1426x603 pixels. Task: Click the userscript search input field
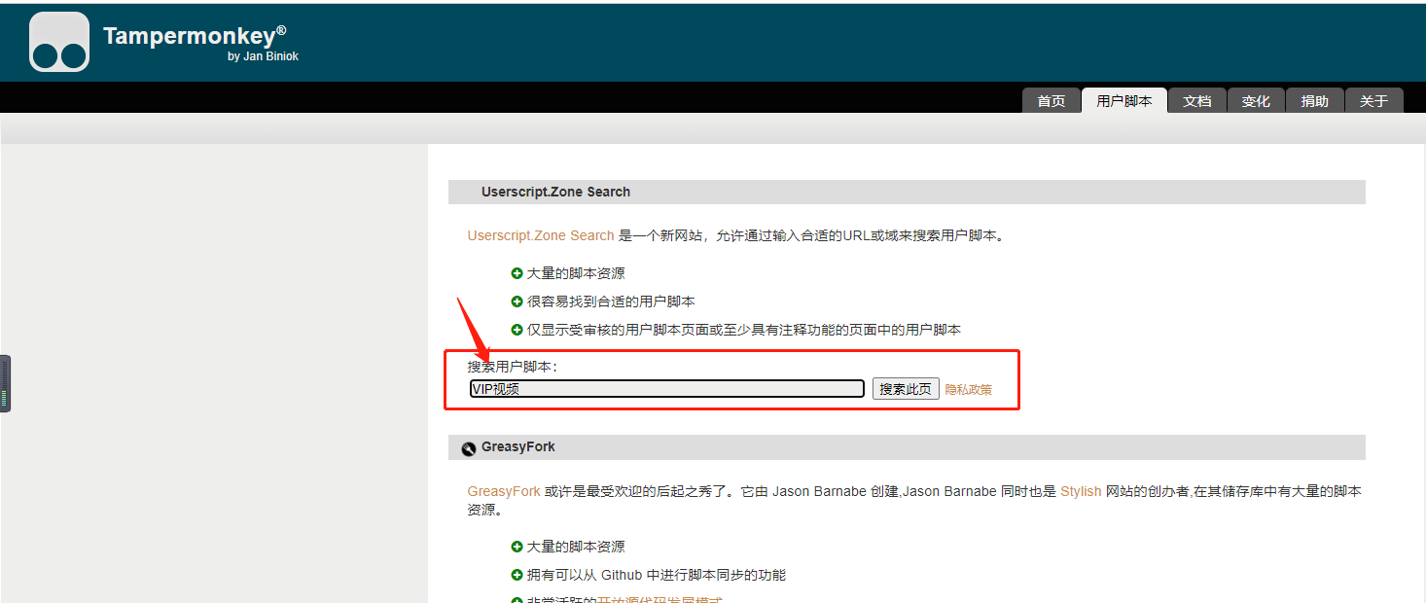[x=666, y=389]
